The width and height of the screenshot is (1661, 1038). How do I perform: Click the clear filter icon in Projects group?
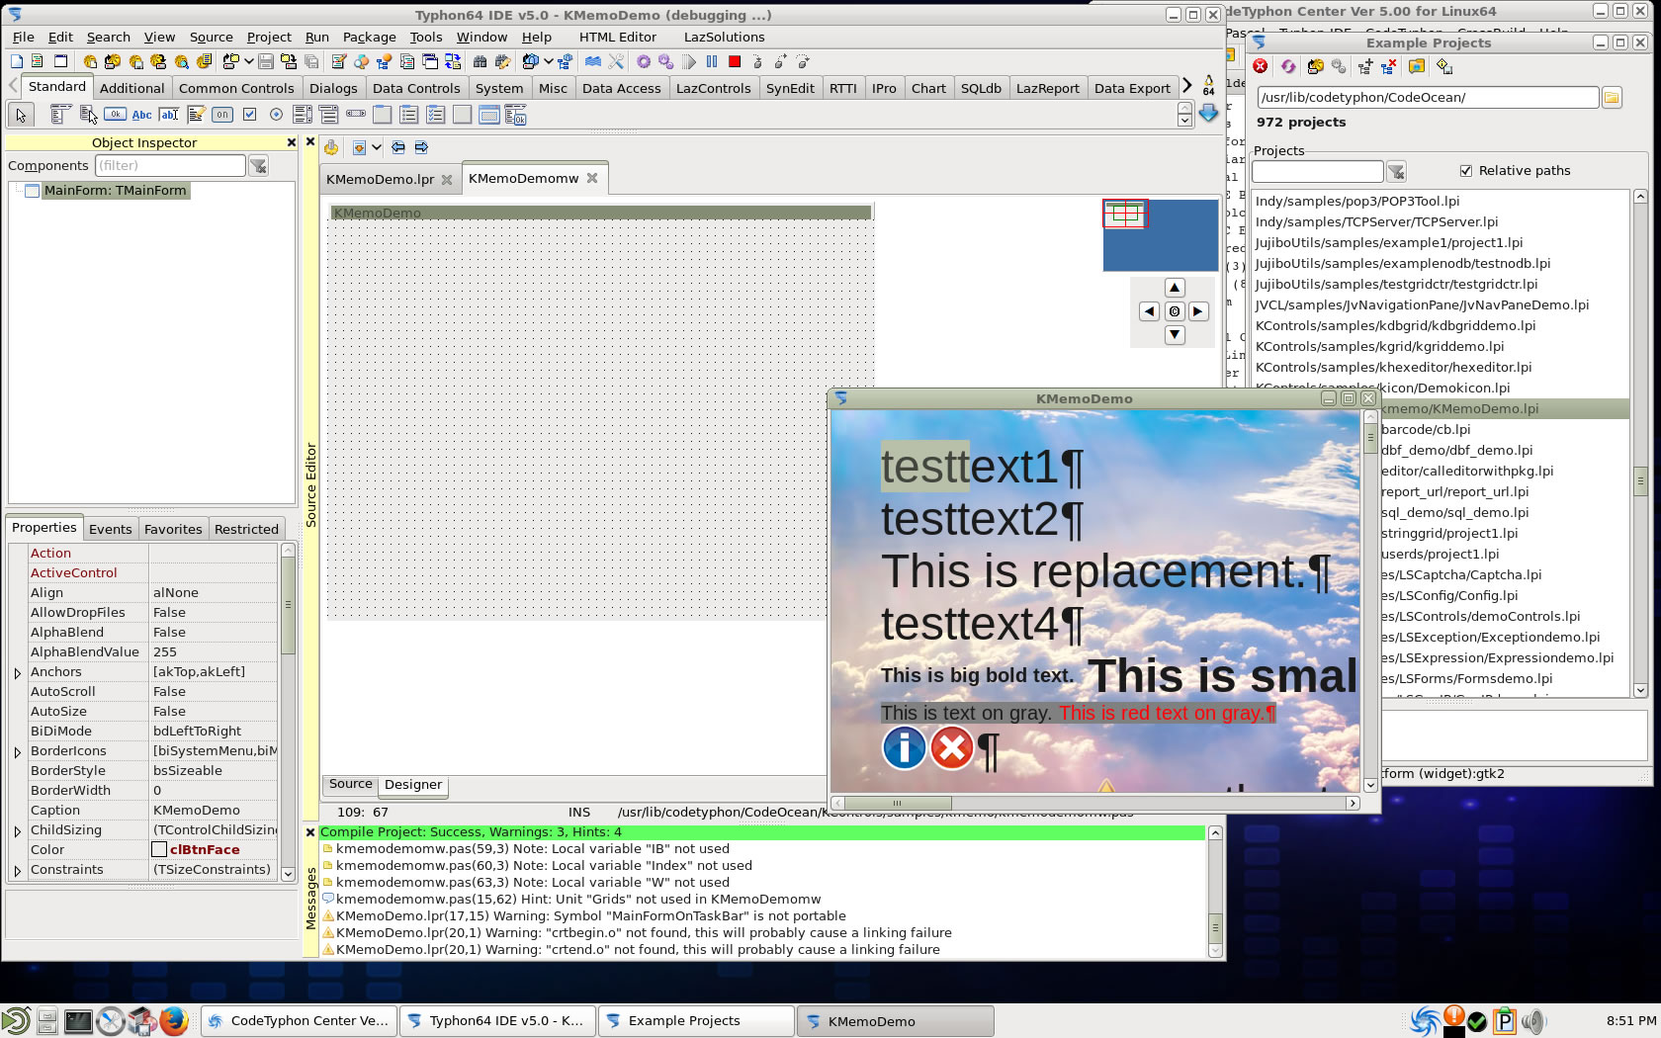pos(1396,172)
